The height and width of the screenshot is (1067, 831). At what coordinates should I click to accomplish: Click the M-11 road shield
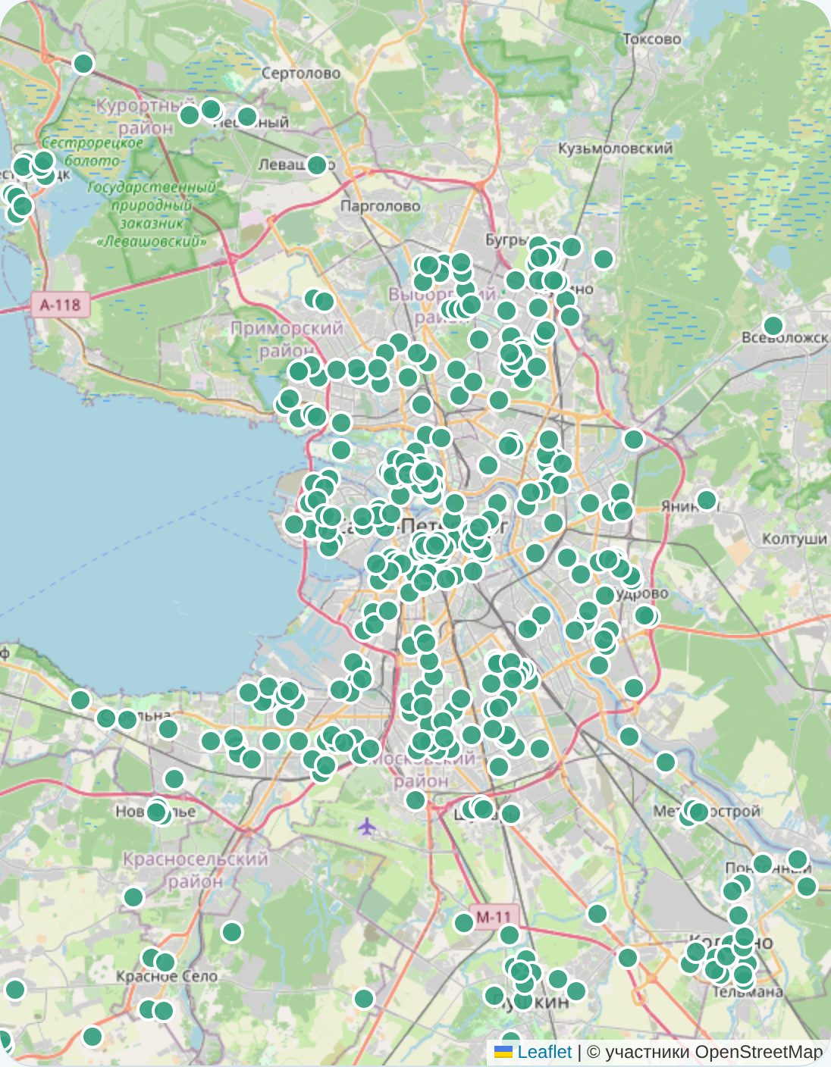click(494, 916)
